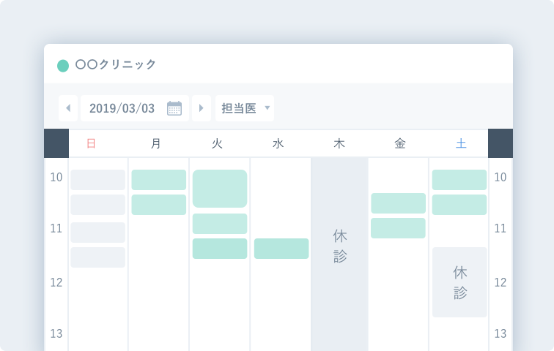The image size is (554, 351).
Task: Open the 担当医 doctor dropdown
Action: [245, 108]
